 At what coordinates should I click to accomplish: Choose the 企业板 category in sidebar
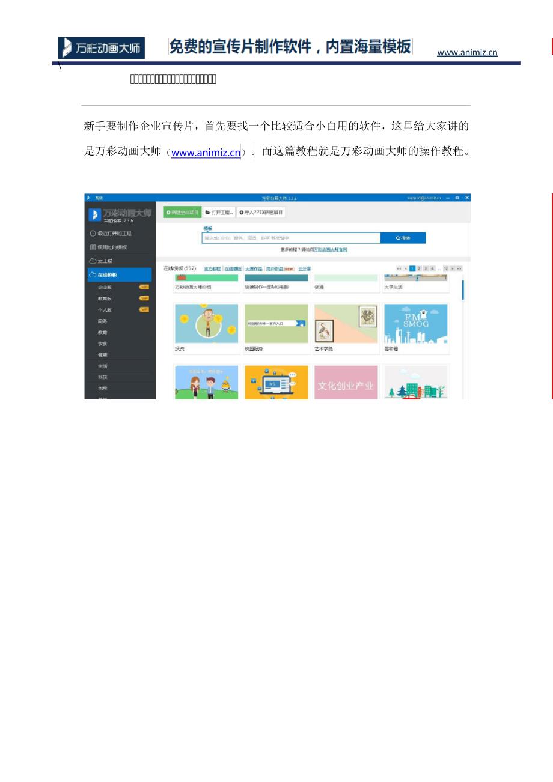click(x=105, y=287)
